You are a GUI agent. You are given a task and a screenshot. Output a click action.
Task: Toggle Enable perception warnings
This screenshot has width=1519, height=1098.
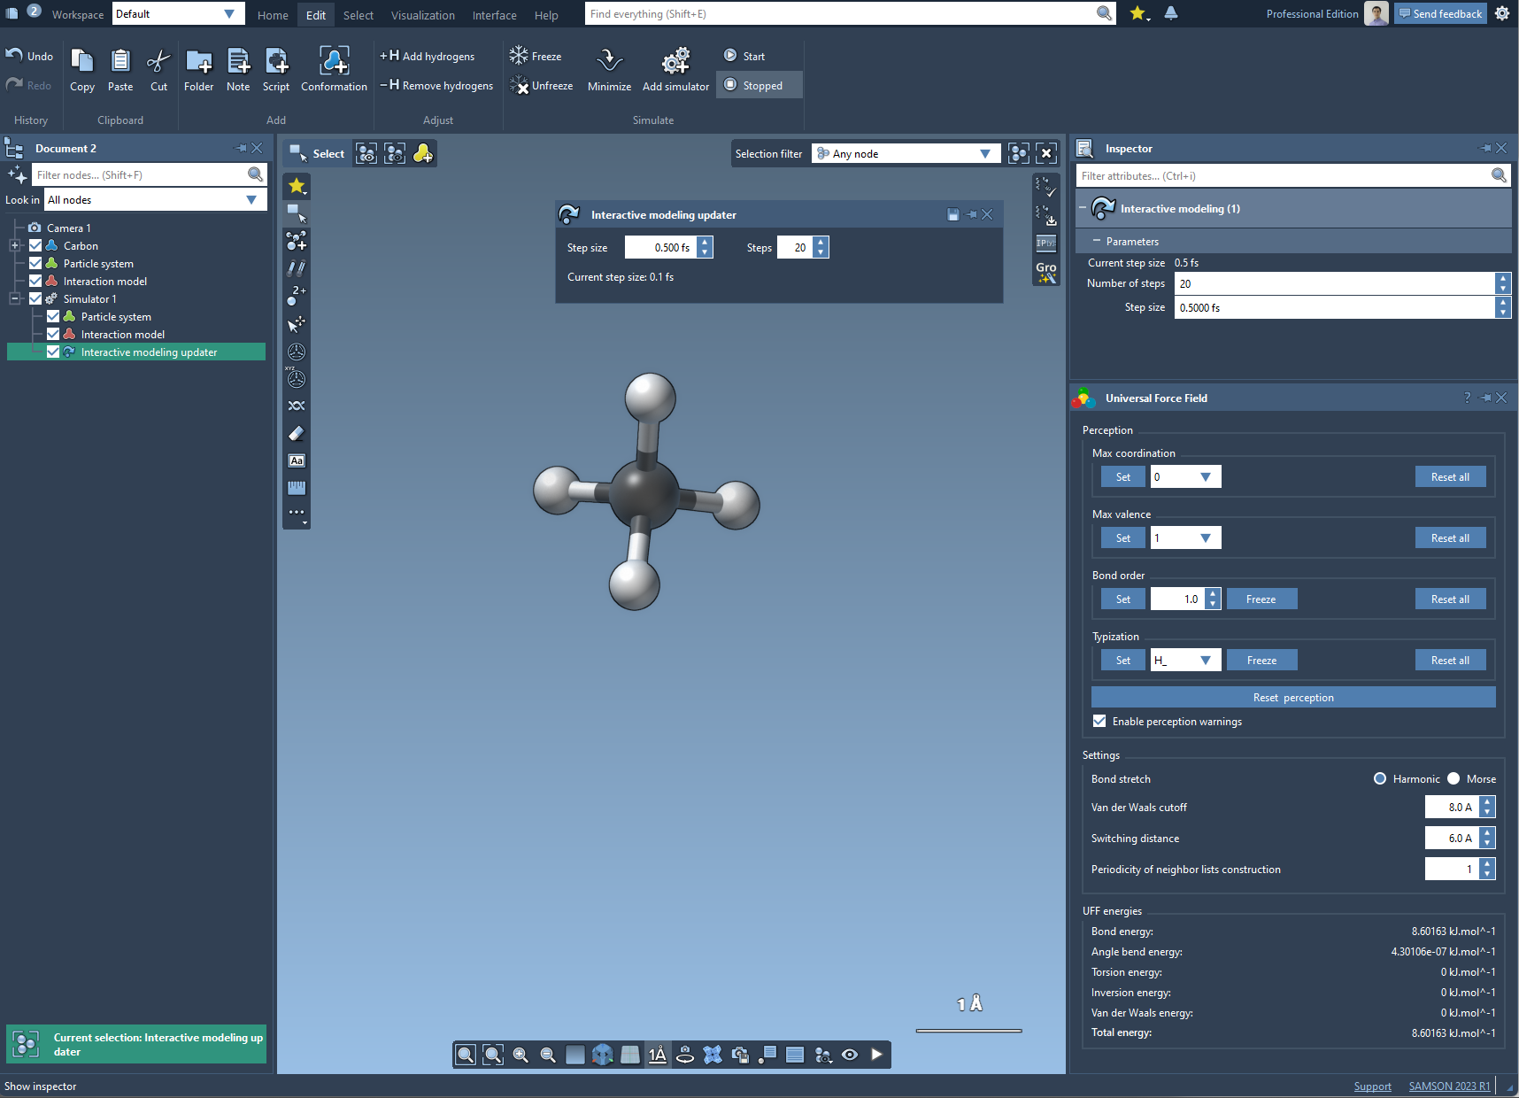[x=1099, y=722]
